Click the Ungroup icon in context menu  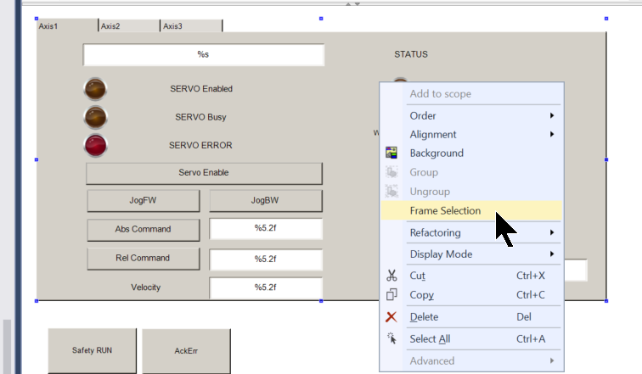pyautogui.click(x=391, y=192)
